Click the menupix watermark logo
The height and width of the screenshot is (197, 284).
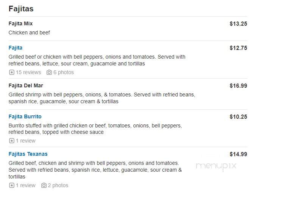point(216,166)
